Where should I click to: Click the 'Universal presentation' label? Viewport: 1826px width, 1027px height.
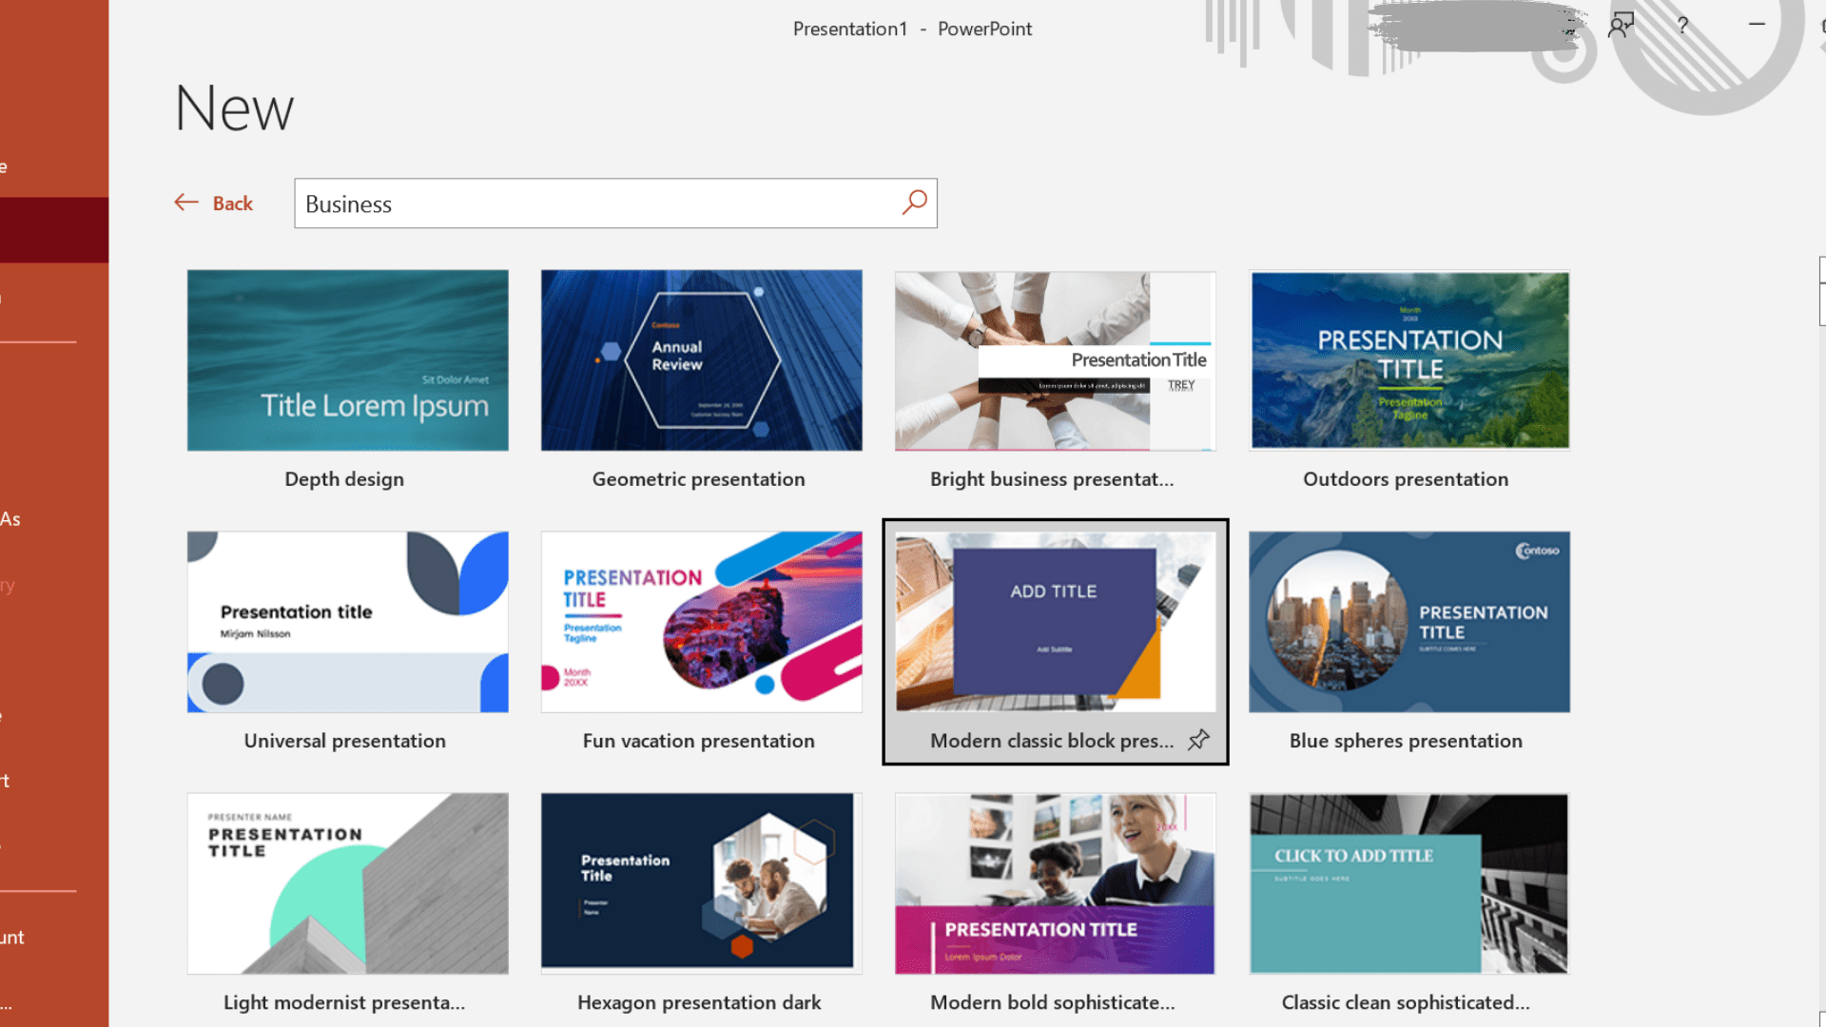pos(344,741)
